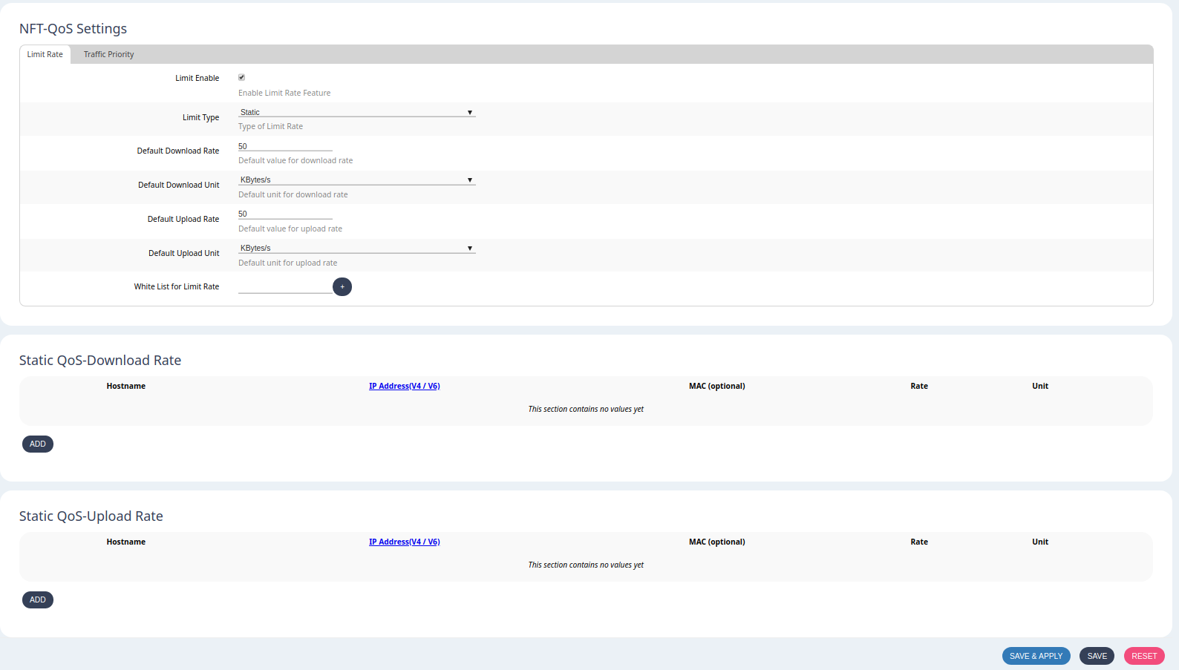Click MAC (optional) header in Download Rate table

[717, 386]
